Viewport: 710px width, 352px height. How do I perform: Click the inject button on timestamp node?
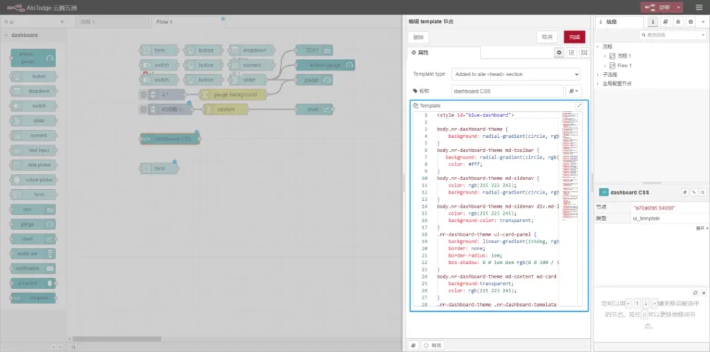[143, 109]
